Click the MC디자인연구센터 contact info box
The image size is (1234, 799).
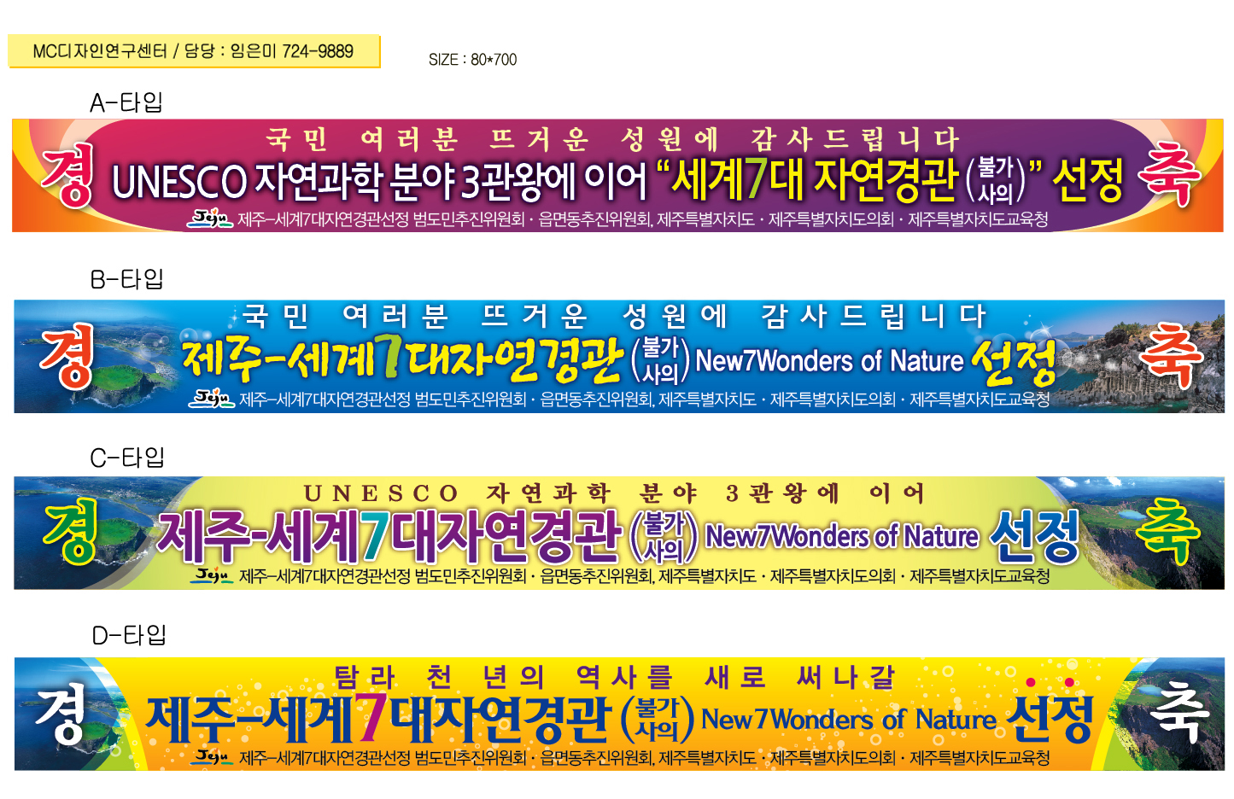point(192,51)
